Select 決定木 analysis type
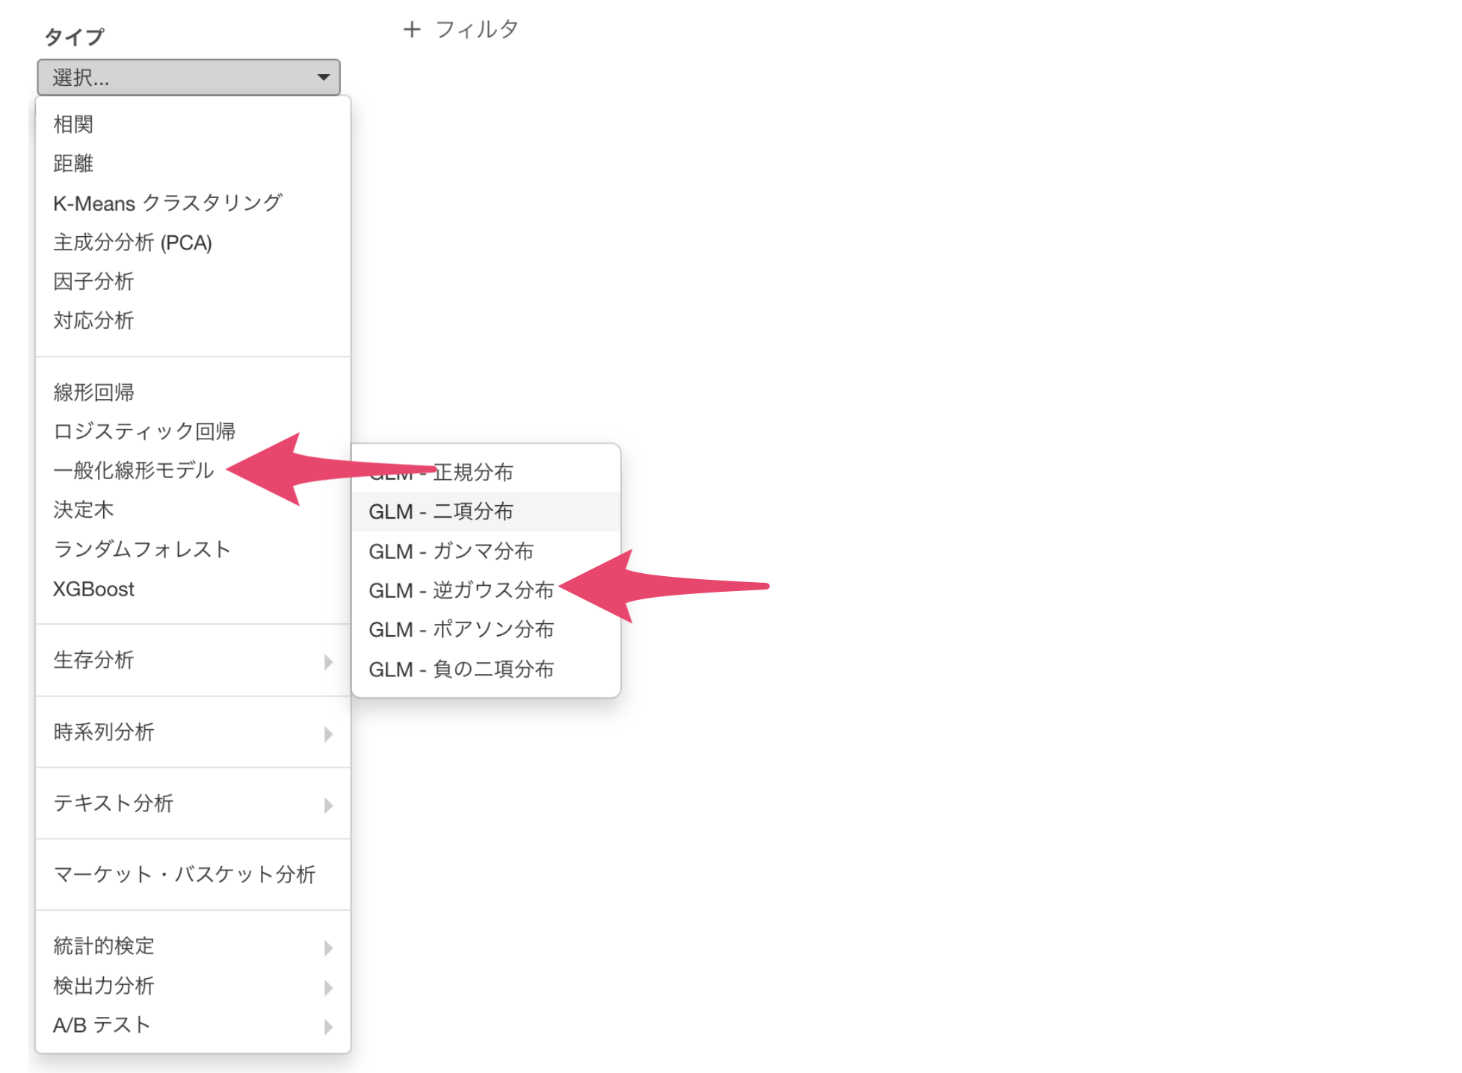Image resolution: width=1462 pixels, height=1073 pixels. [193, 510]
